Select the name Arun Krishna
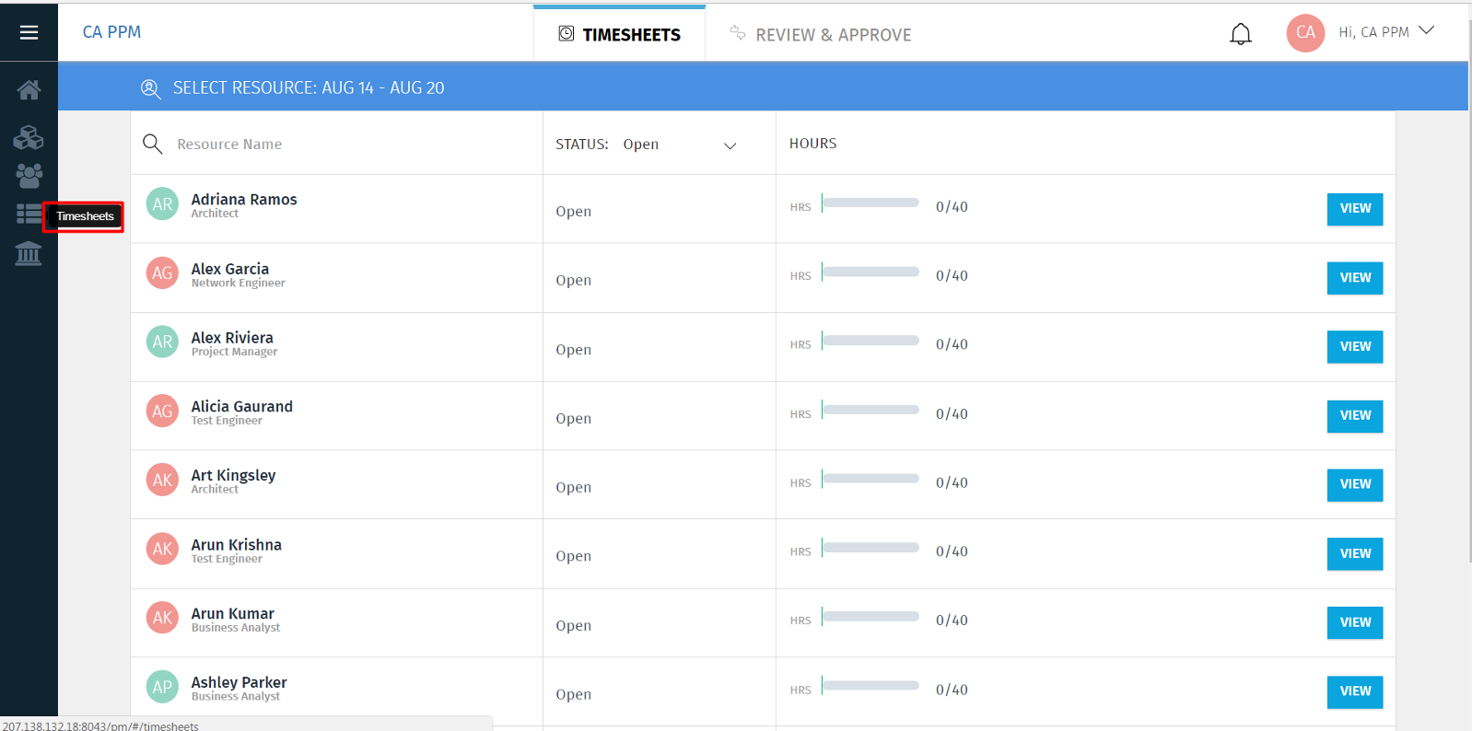 [x=237, y=545]
